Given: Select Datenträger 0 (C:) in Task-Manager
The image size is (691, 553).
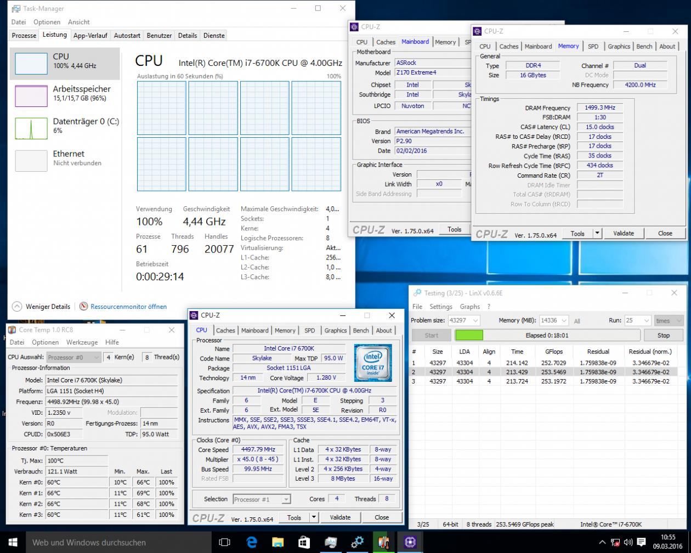Looking at the screenshot, I should (65, 128).
